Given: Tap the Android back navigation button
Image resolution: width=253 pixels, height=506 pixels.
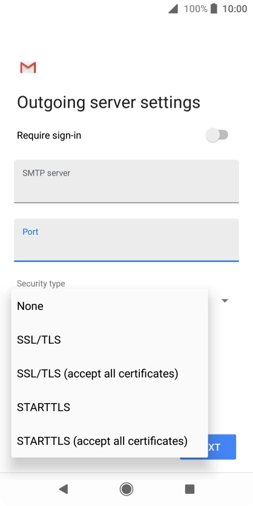Looking at the screenshot, I should tap(63, 489).
